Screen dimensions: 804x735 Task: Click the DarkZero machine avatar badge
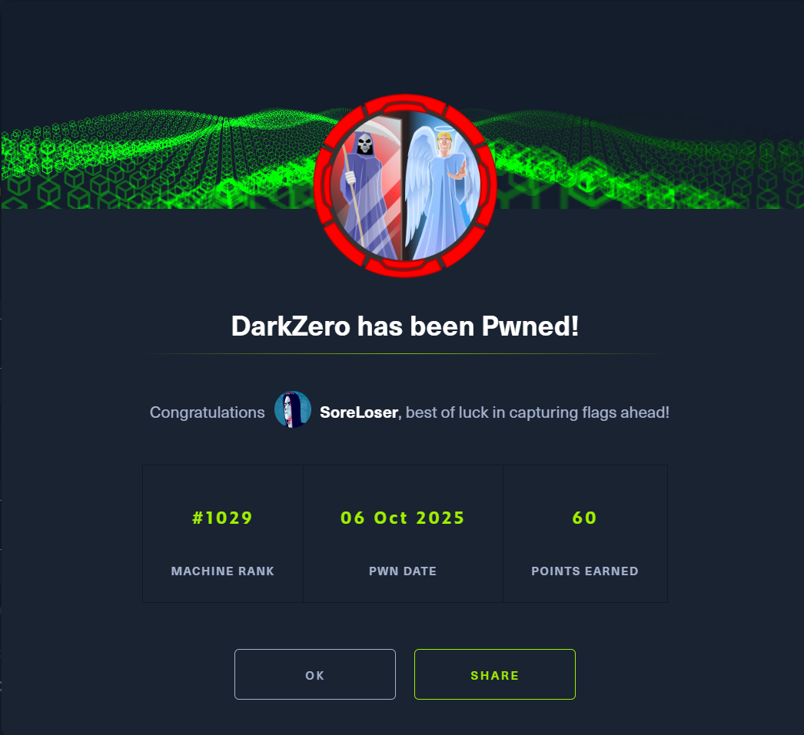pos(404,185)
